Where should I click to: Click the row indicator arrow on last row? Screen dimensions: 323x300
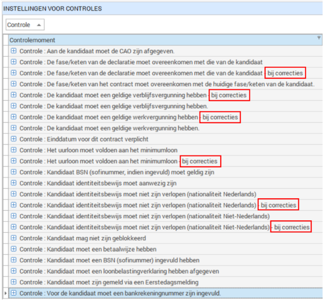[6, 293]
